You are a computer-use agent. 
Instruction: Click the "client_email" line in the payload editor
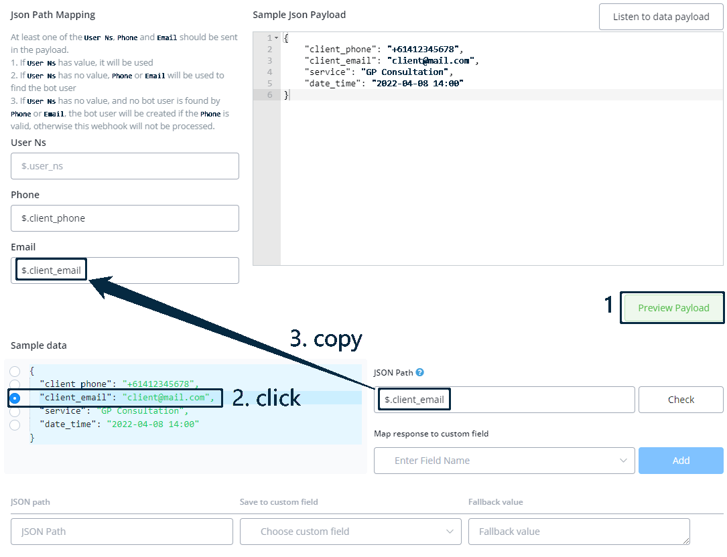(x=391, y=61)
